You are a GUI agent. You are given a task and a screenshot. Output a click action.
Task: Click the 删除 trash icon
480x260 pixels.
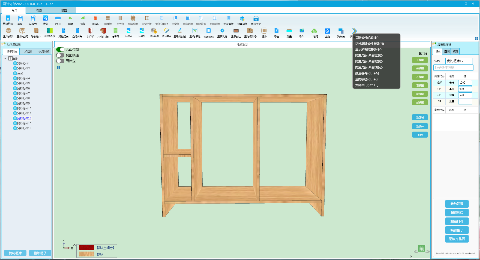[95, 19]
